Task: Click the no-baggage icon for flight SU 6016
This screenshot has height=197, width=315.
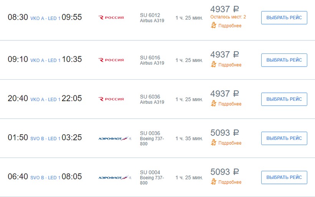Action: coord(214,65)
